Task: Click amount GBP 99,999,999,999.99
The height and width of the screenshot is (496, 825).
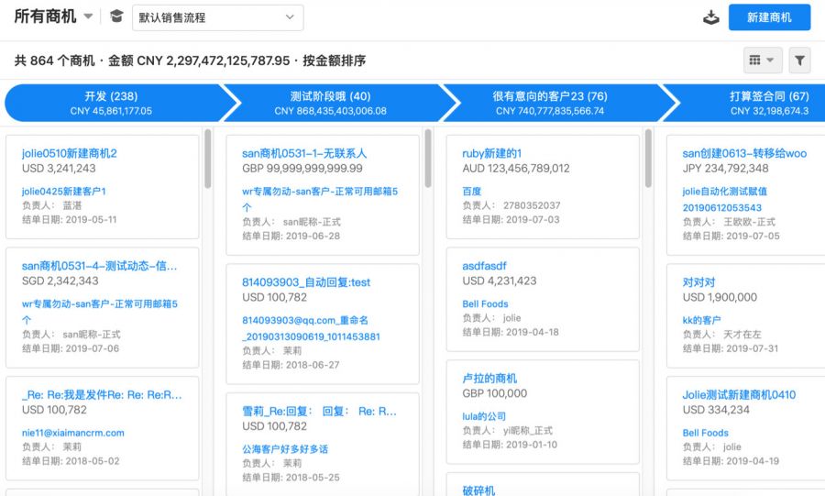Action: click(x=302, y=169)
